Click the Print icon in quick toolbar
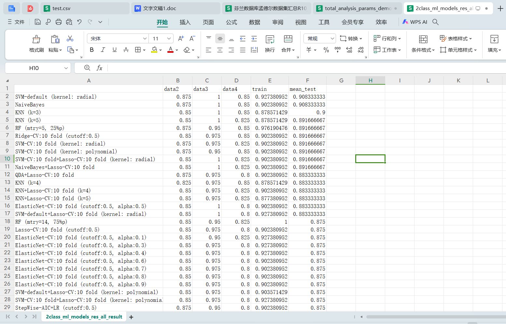 pos(59,22)
